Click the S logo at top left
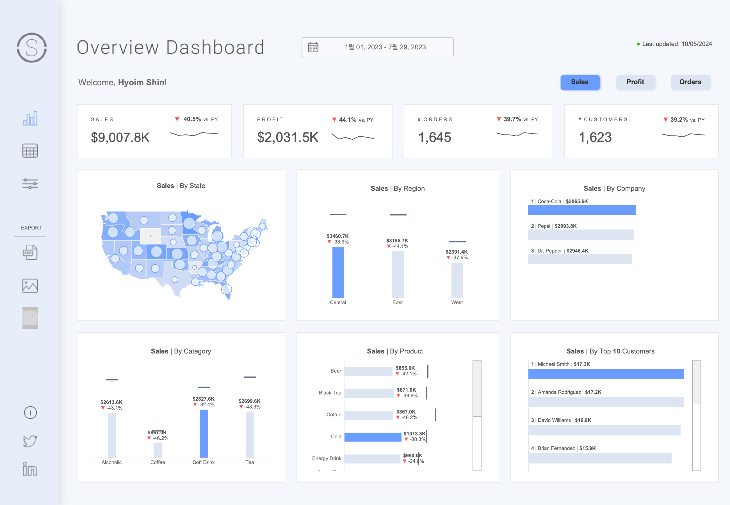730x505 pixels. coord(32,48)
